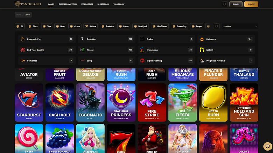The width and height of the screenshot is (273, 153).
Task: Show LiveShows category
Action: [x=160, y=26]
